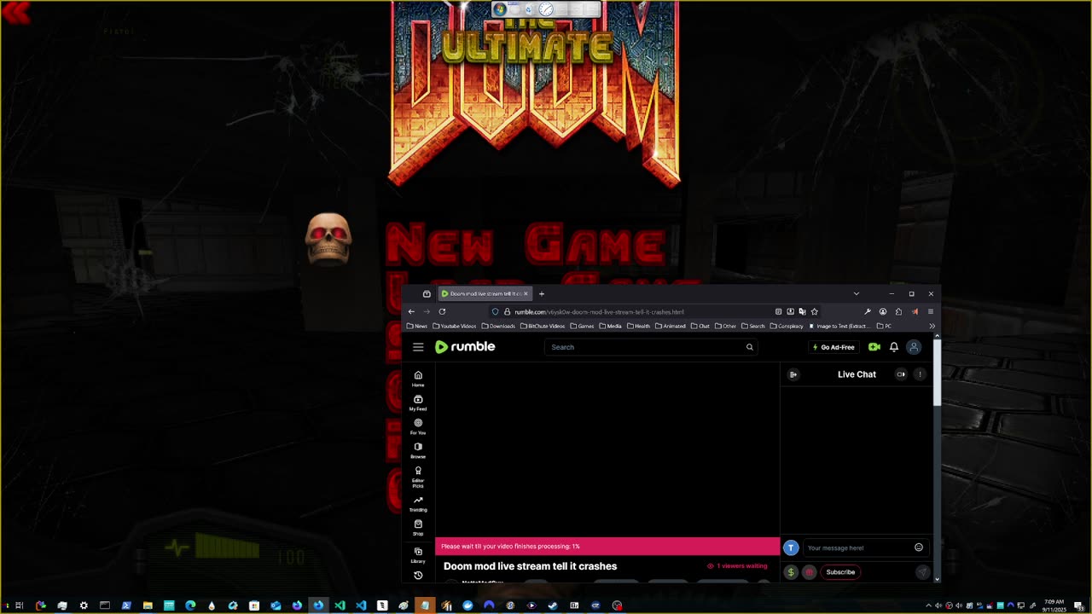1092x614 pixels.
Task: Show more bookmarks chevron
Action: [x=932, y=326]
